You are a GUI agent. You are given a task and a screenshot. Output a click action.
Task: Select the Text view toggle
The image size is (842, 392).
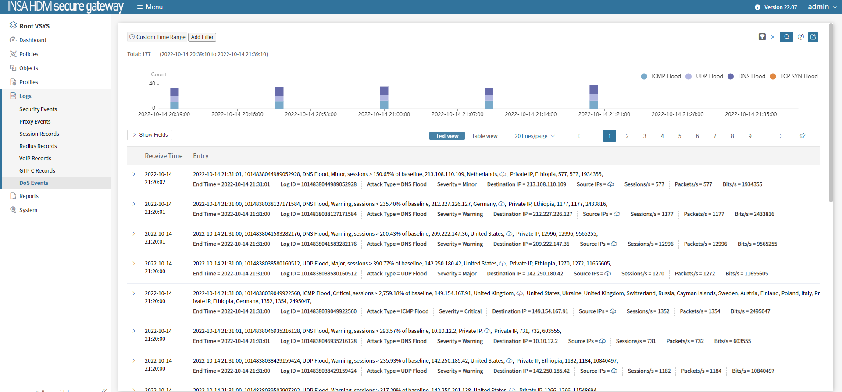447,136
